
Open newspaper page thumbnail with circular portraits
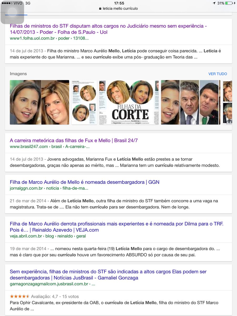pyautogui.click(x=84, y=102)
